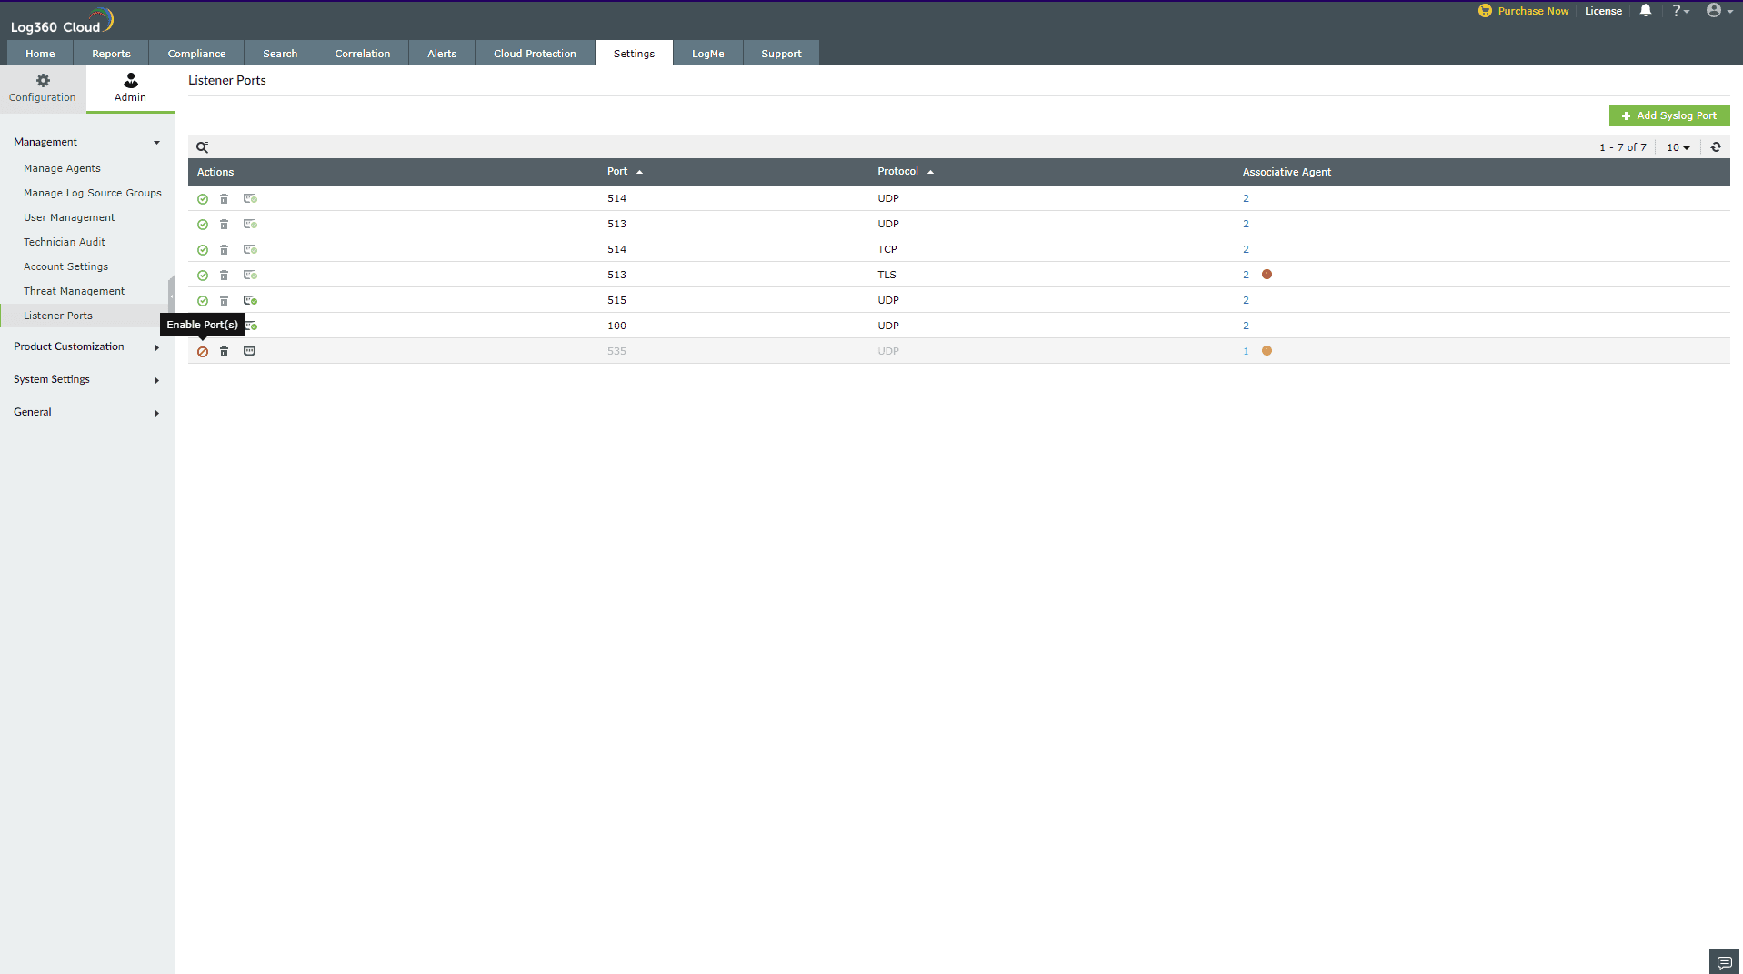The image size is (1743, 974).
Task: Refresh the listener ports table
Action: (x=1716, y=147)
